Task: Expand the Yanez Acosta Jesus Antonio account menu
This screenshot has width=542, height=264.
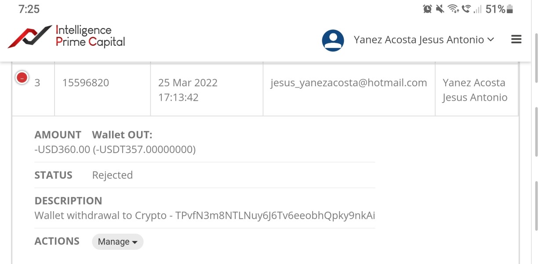Action: pyautogui.click(x=424, y=40)
